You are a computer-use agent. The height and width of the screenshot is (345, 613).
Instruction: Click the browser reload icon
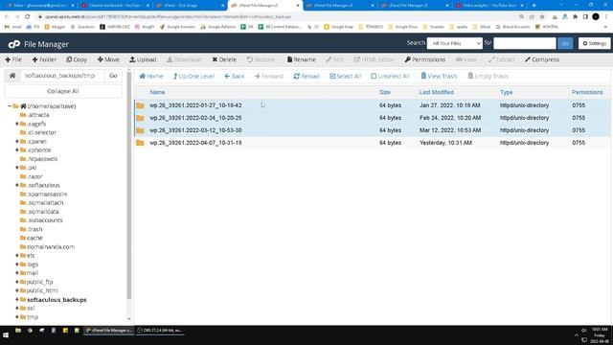(28, 17)
